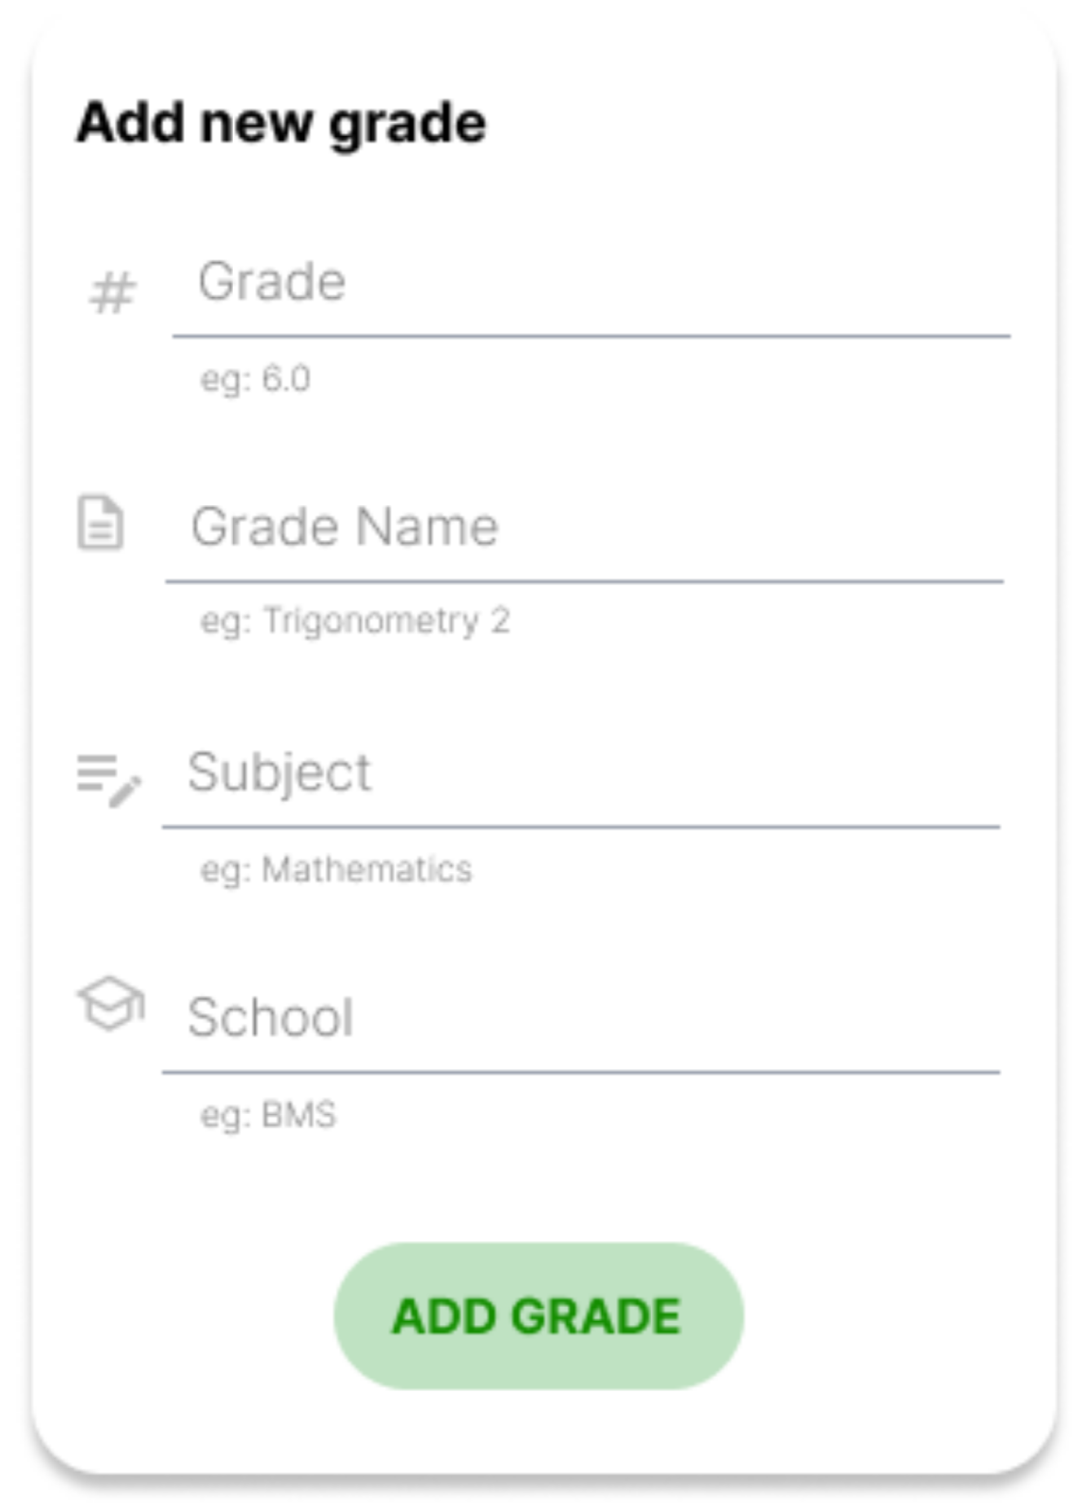Focus the Grade Name input field
The image size is (1082, 1505).
584,527
